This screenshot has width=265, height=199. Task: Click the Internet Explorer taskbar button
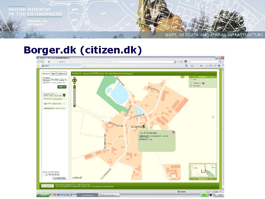click(x=88, y=195)
